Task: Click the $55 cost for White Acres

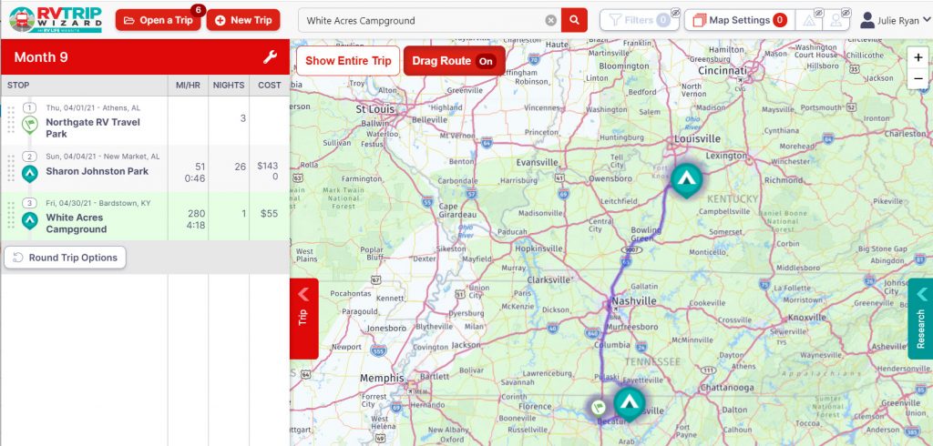Action: coord(269,214)
